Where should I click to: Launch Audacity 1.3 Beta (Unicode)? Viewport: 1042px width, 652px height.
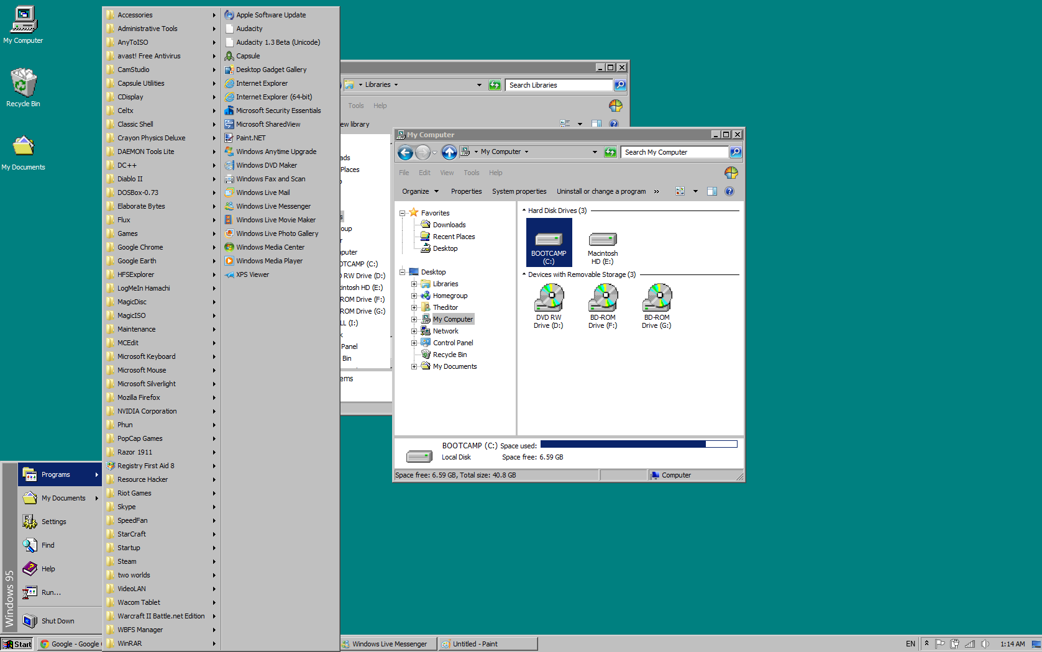[280, 42]
